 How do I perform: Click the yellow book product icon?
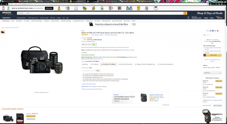pyautogui.click(x=138, y=8)
